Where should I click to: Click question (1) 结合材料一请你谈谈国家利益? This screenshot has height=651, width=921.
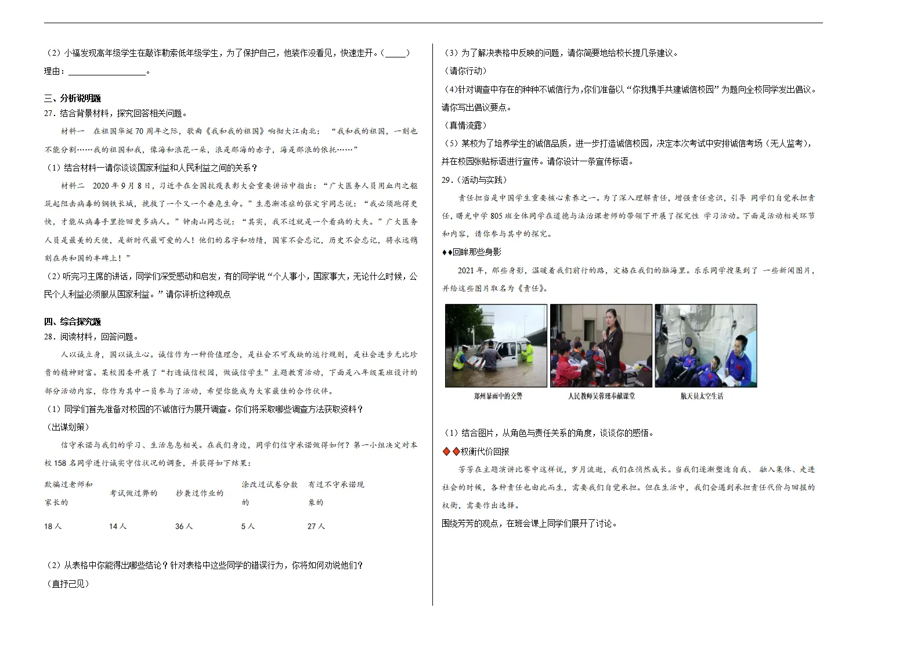point(151,168)
